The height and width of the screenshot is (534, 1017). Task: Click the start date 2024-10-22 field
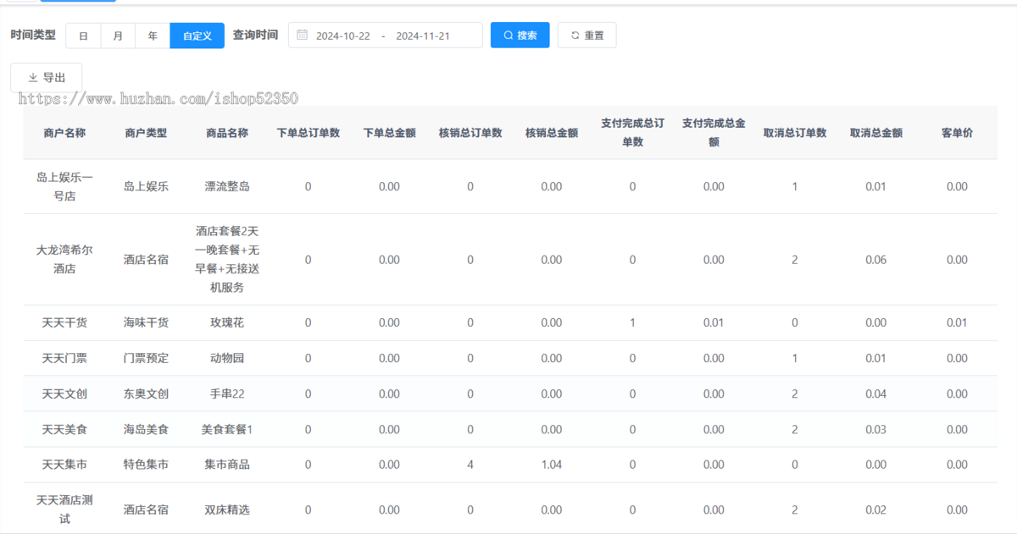[343, 36]
